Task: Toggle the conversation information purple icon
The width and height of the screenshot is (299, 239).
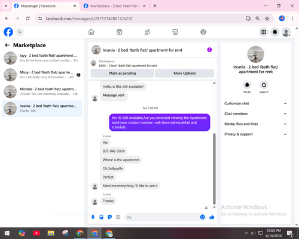Action: (x=209, y=50)
